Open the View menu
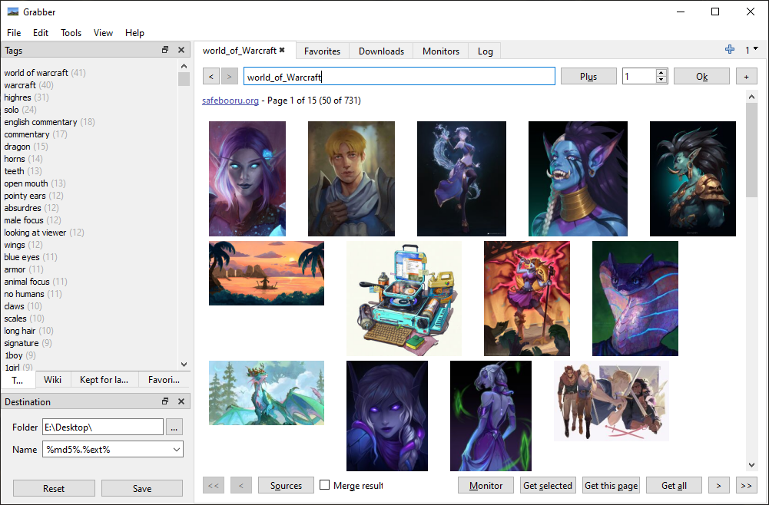 (x=103, y=33)
